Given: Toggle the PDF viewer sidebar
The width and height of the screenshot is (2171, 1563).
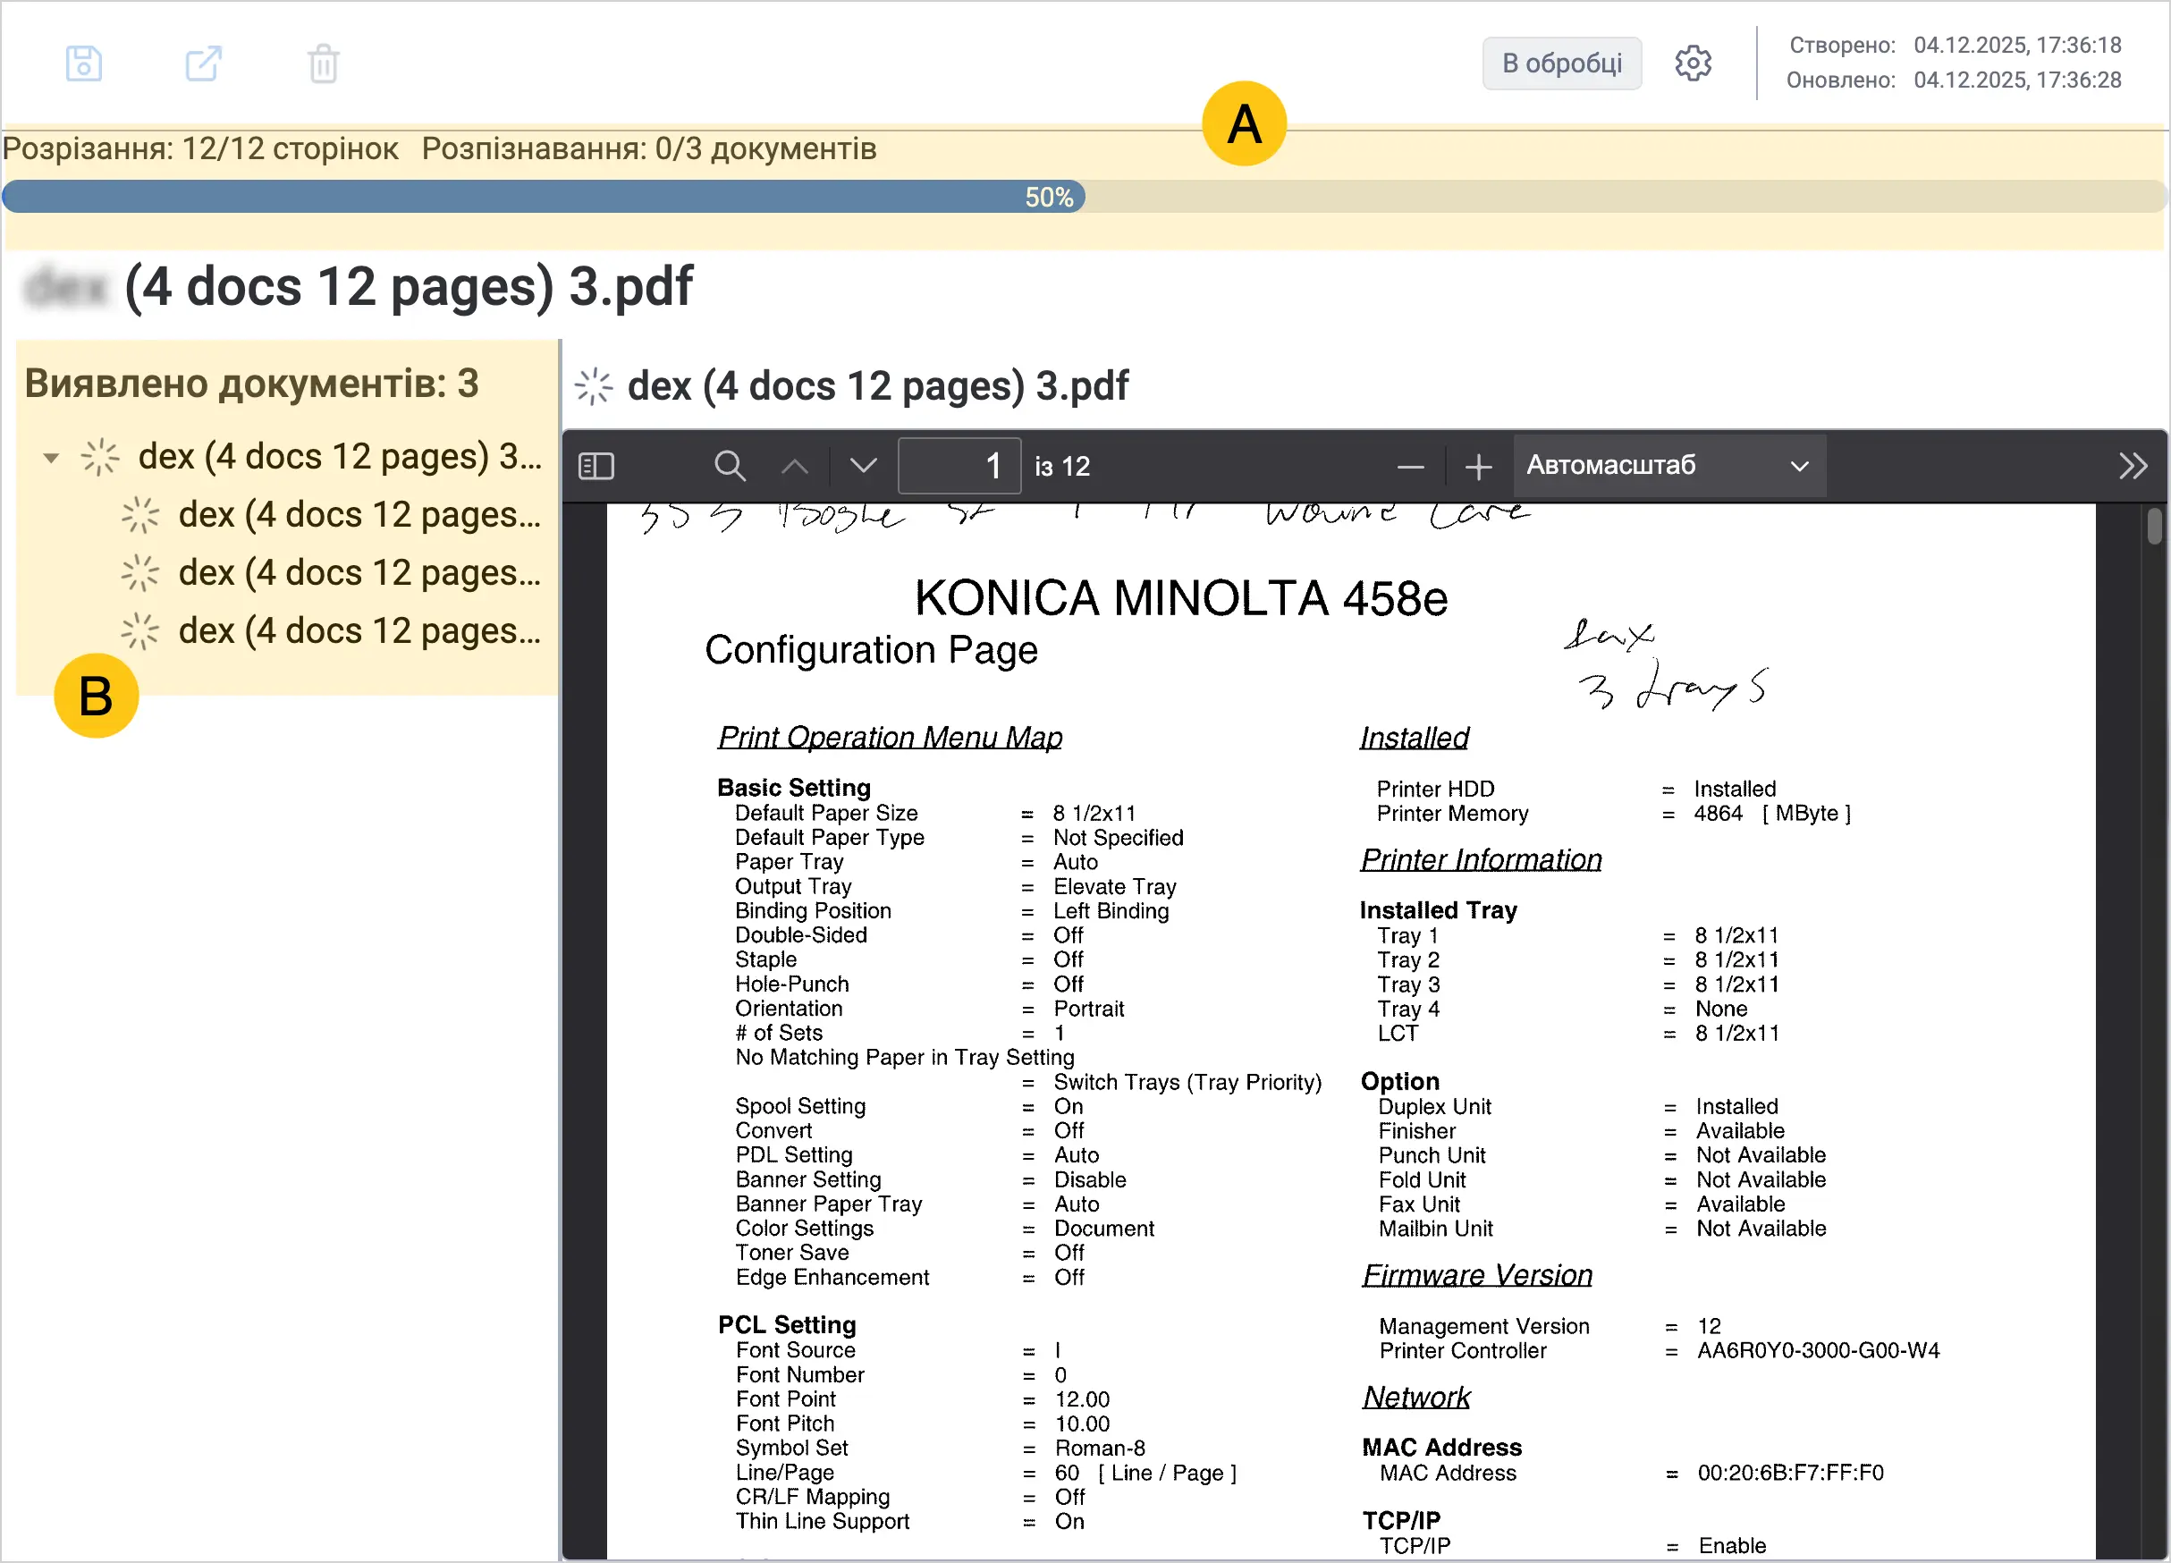Looking at the screenshot, I should tap(596, 466).
